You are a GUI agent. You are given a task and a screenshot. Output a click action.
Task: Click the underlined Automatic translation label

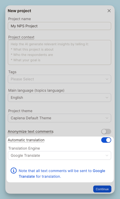pyautogui.click(x=26, y=140)
